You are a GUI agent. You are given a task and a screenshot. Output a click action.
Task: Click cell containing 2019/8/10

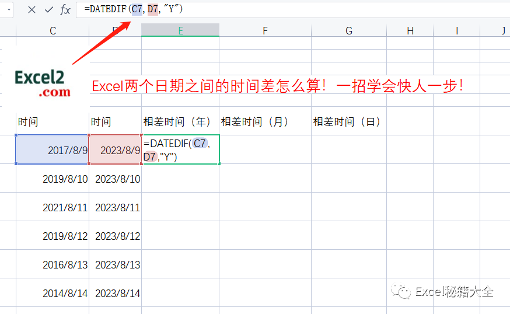tap(53, 179)
